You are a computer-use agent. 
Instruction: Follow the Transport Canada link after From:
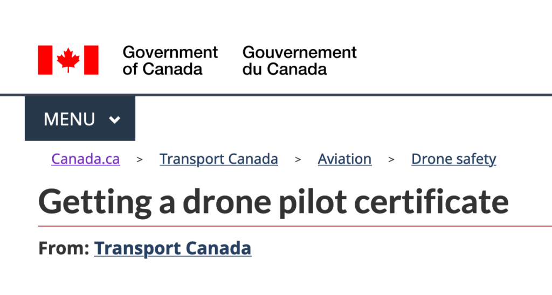[172, 248]
